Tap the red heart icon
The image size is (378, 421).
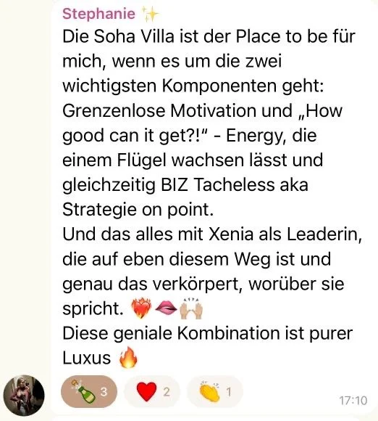coord(146,392)
